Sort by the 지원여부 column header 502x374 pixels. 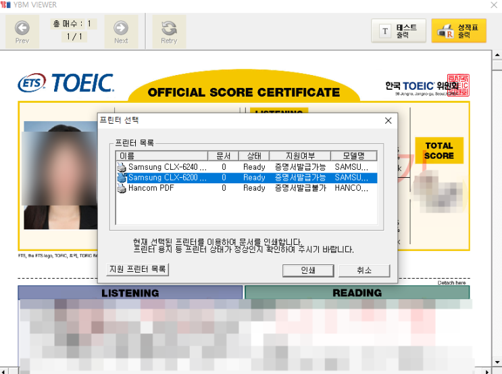click(300, 156)
